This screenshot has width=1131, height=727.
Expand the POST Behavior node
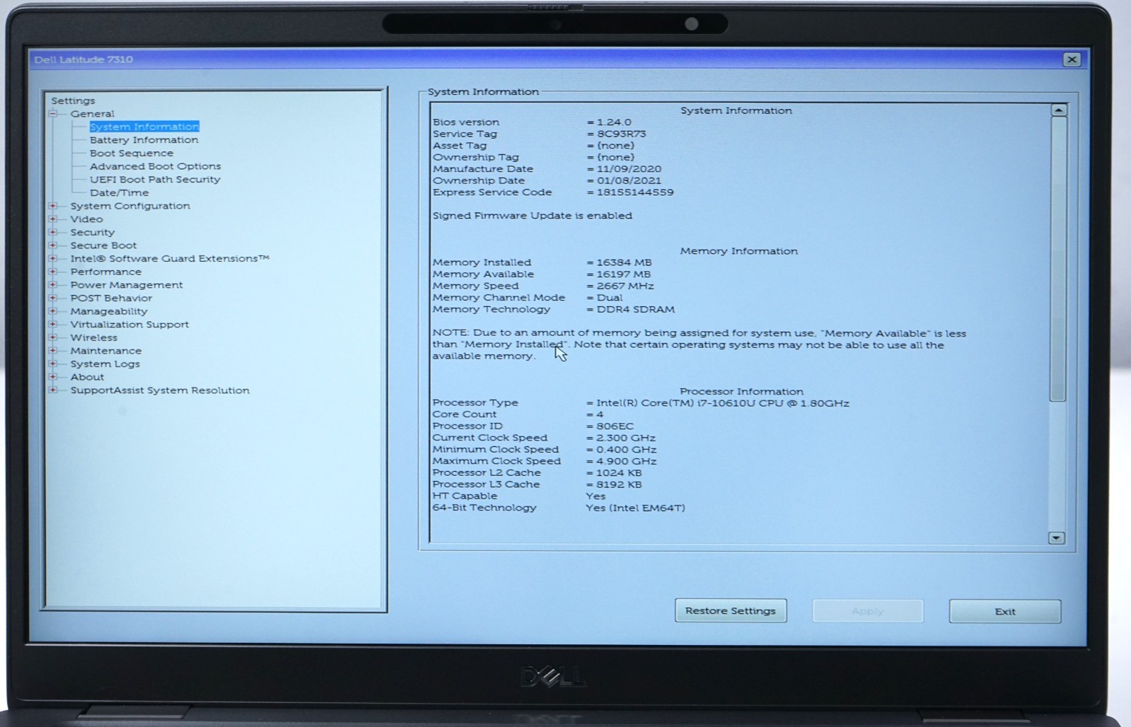[x=53, y=298]
